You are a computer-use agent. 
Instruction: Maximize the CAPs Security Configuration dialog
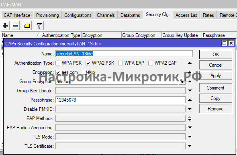(x=224, y=43)
